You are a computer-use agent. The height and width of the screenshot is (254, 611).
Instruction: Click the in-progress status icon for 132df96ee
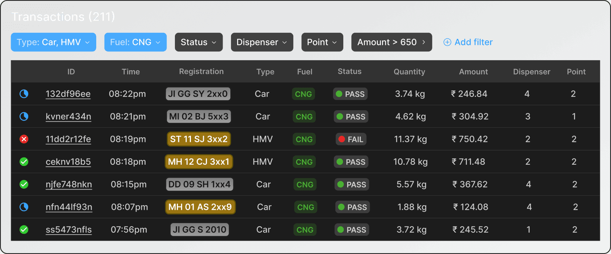tap(24, 94)
